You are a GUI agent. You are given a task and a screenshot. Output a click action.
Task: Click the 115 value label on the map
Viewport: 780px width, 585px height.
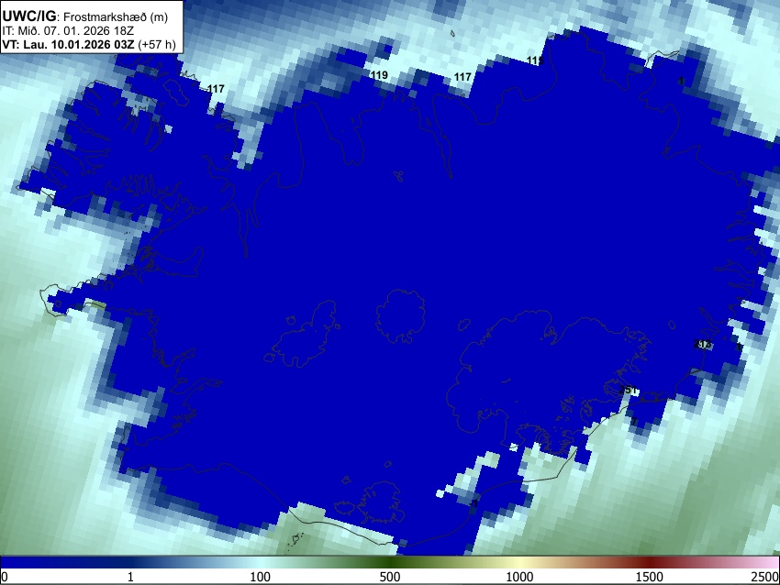click(535, 61)
